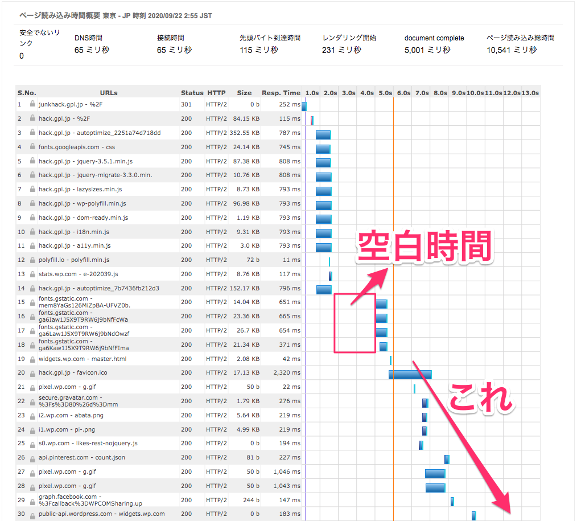
Task: Click the pink 空白時間 annotation label
Action: pyautogui.click(x=424, y=247)
